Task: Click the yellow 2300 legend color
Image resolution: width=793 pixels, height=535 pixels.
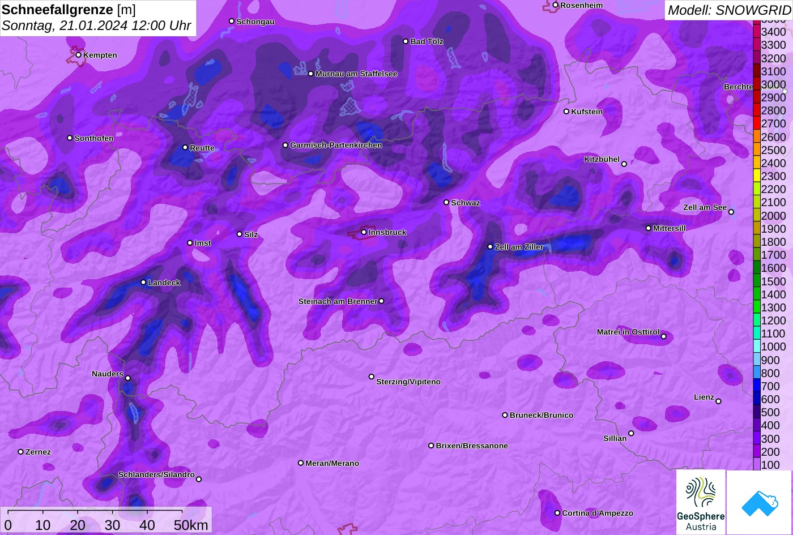Action: pyautogui.click(x=756, y=176)
